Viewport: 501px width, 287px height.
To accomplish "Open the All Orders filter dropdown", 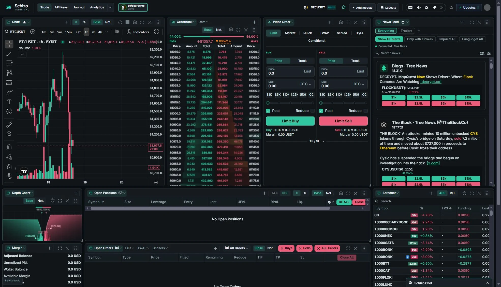I will 236,248.
